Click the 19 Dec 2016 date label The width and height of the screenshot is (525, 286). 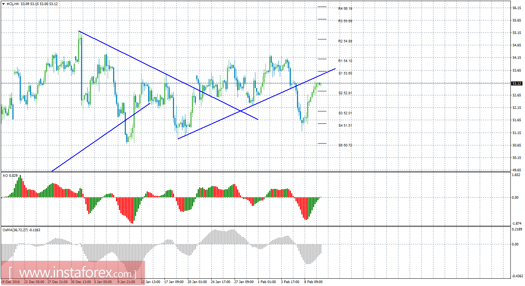tap(11, 282)
